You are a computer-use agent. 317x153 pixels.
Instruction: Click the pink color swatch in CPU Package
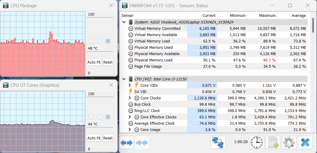[91, 41]
